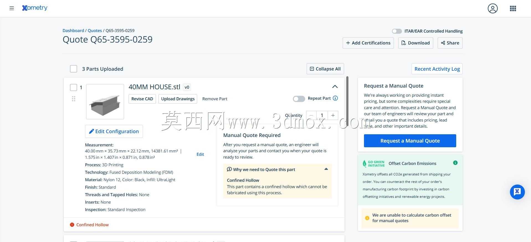Decrease quantity with minus button
The image size is (531, 242).
[311, 115]
